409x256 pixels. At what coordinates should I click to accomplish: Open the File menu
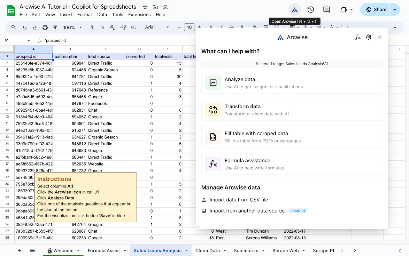(23, 15)
